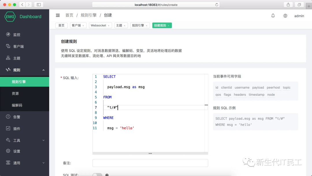Screen dimensions: 312x176
Task: Close the 客户端 tab
Action: (83, 26)
